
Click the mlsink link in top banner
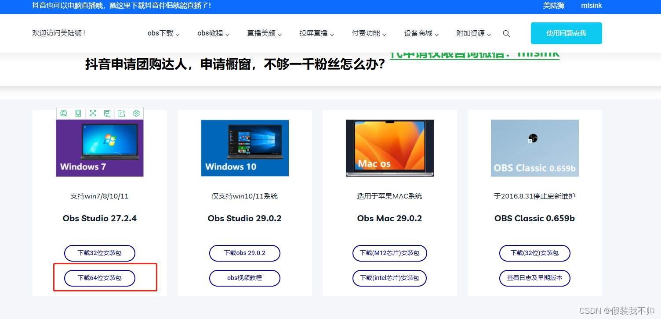pyautogui.click(x=592, y=6)
